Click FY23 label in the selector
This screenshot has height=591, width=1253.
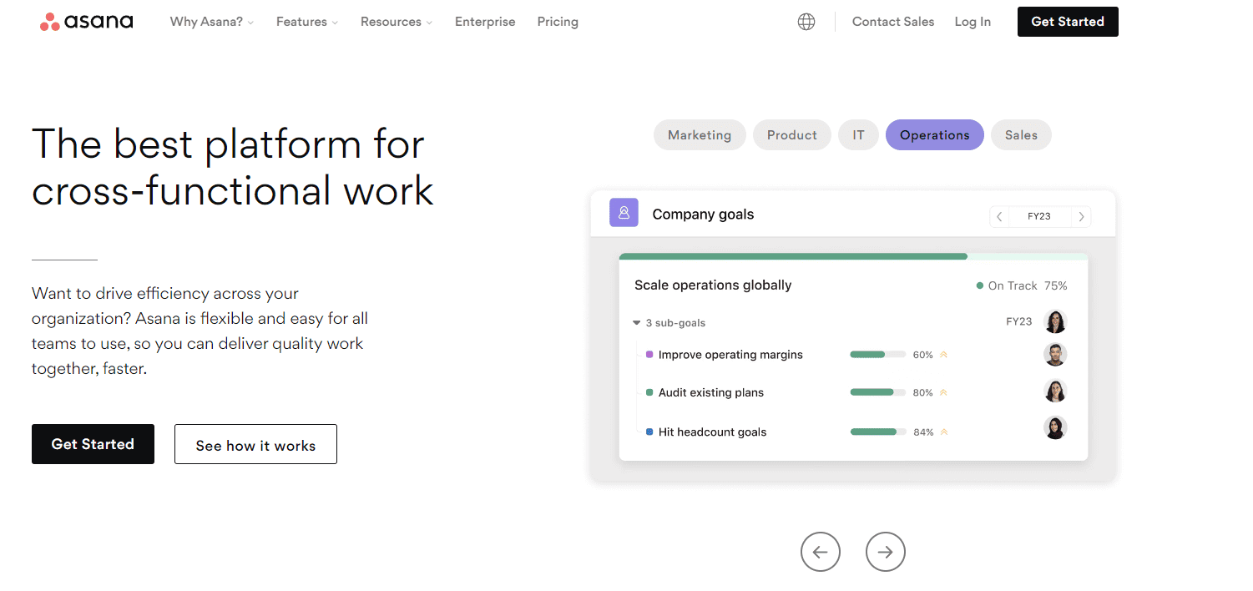pos(1039,216)
